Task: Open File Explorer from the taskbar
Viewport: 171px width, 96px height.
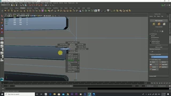Action: pyautogui.click(x=55, y=94)
